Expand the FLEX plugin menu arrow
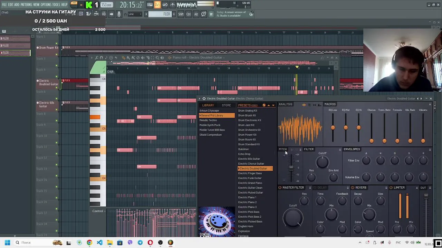Screen dimensions: 442x248 tap(200, 99)
